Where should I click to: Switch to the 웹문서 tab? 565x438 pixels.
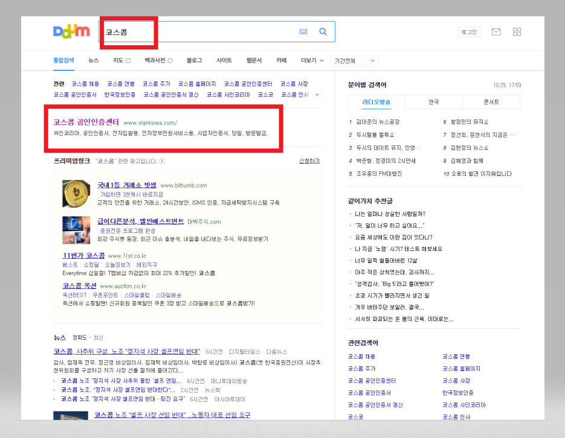click(254, 60)
